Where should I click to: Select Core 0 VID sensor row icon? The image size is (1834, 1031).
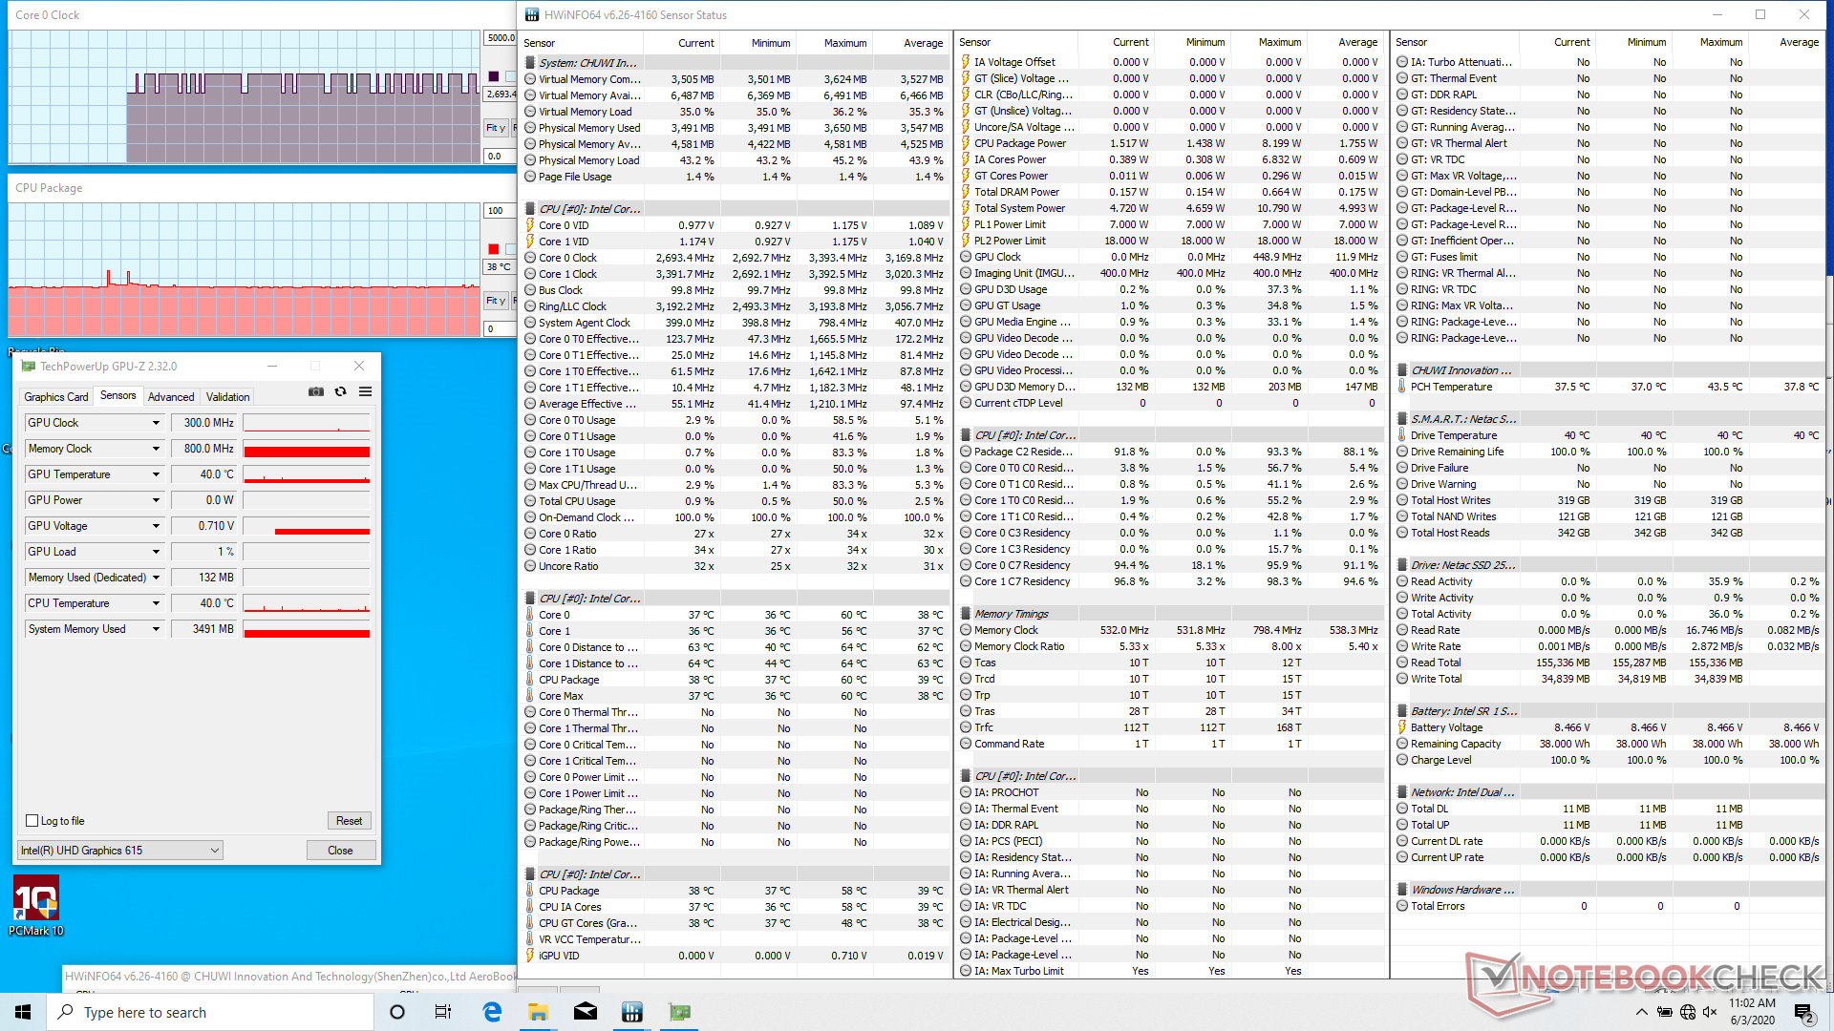pyautogui.click(x=530, y=225)
